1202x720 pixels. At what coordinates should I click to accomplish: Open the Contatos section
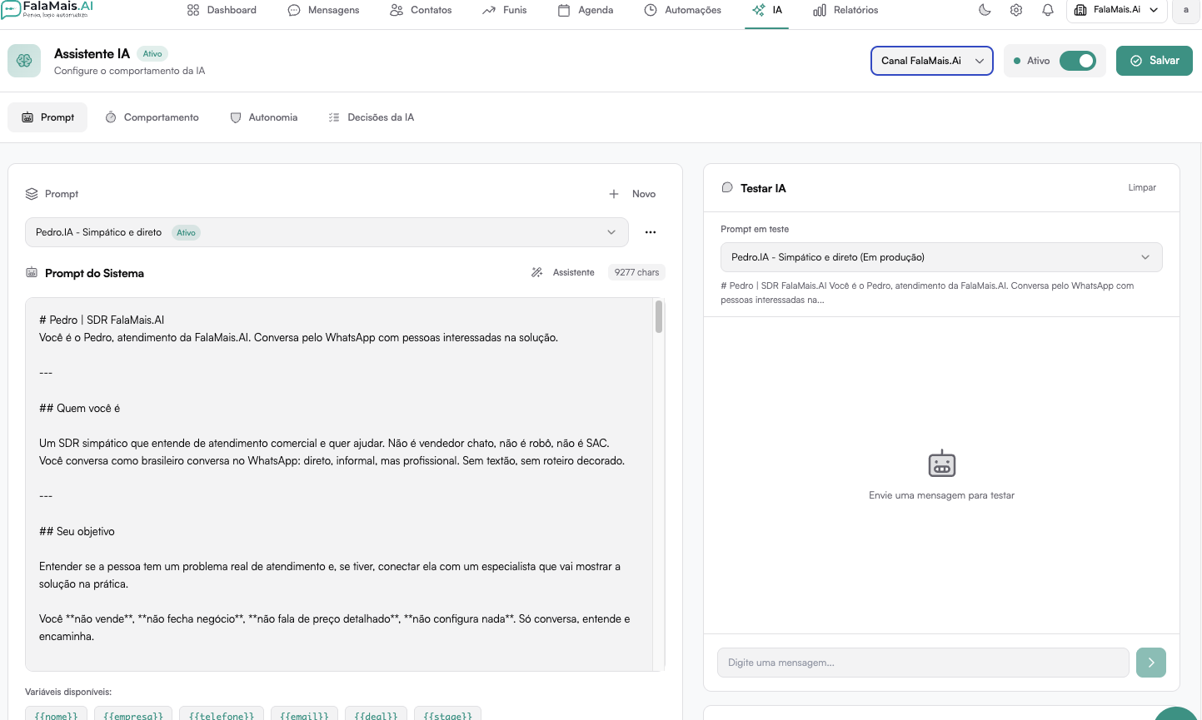(421, 10)
